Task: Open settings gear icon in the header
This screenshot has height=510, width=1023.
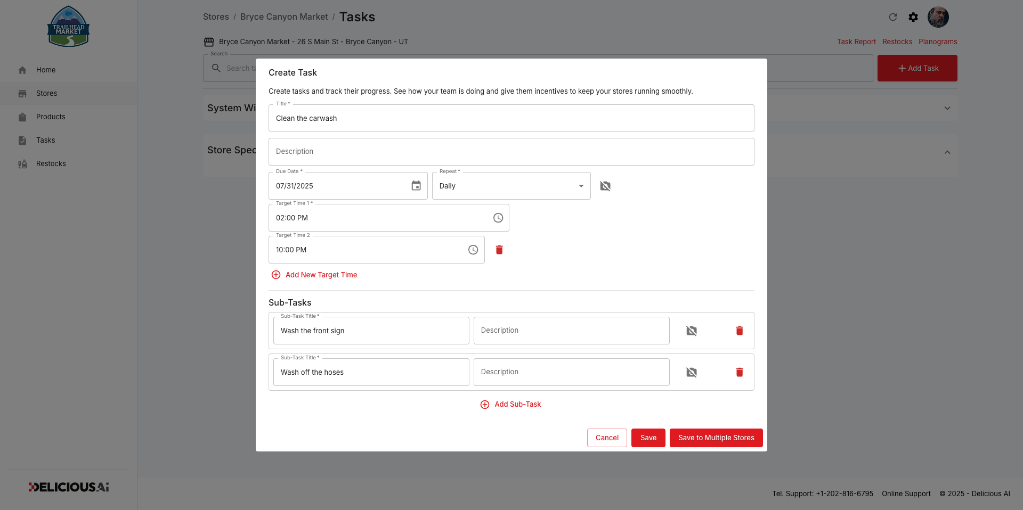Action: [913, 17]
